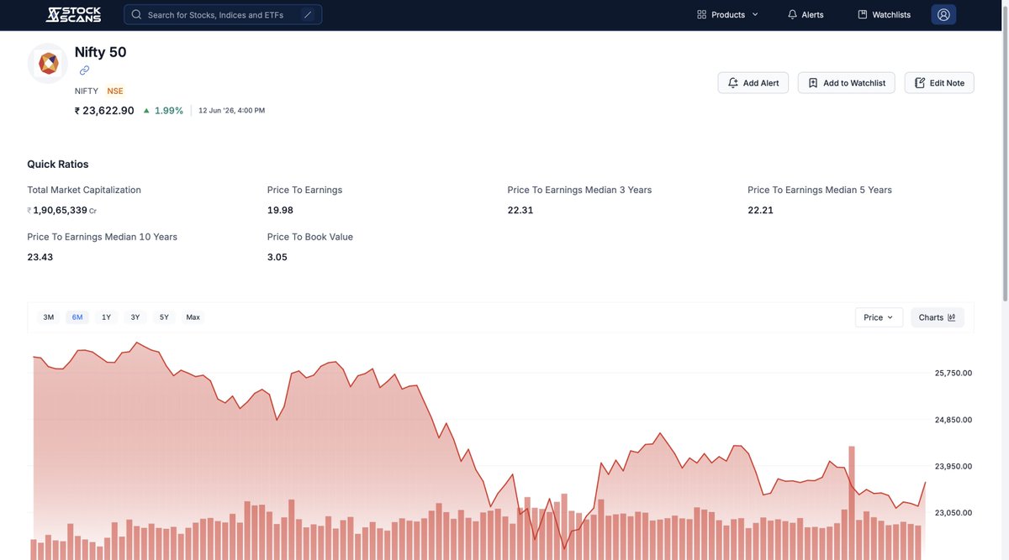Select the 3M time range
The image size is (1009, 560).
pos(49,317)
